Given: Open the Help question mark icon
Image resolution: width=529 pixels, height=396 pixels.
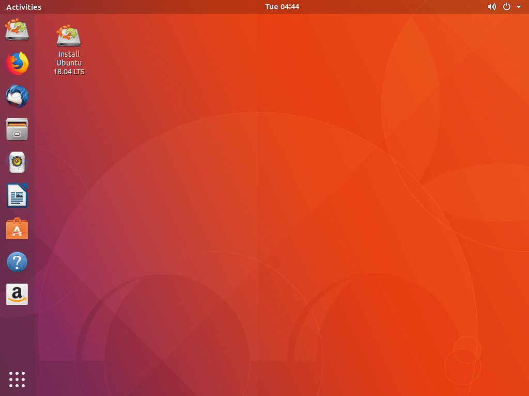Looking at the screenshot, I should click(x=17, y=261).
